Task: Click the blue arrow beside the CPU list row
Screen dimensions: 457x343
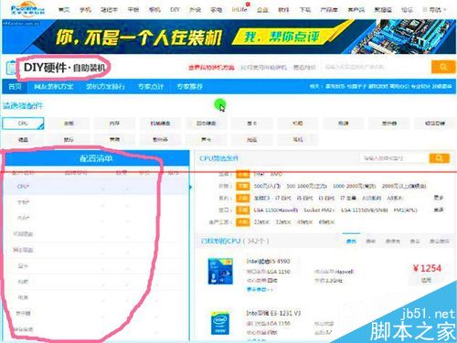Action: pyautogui.click(x=191, y=187)
